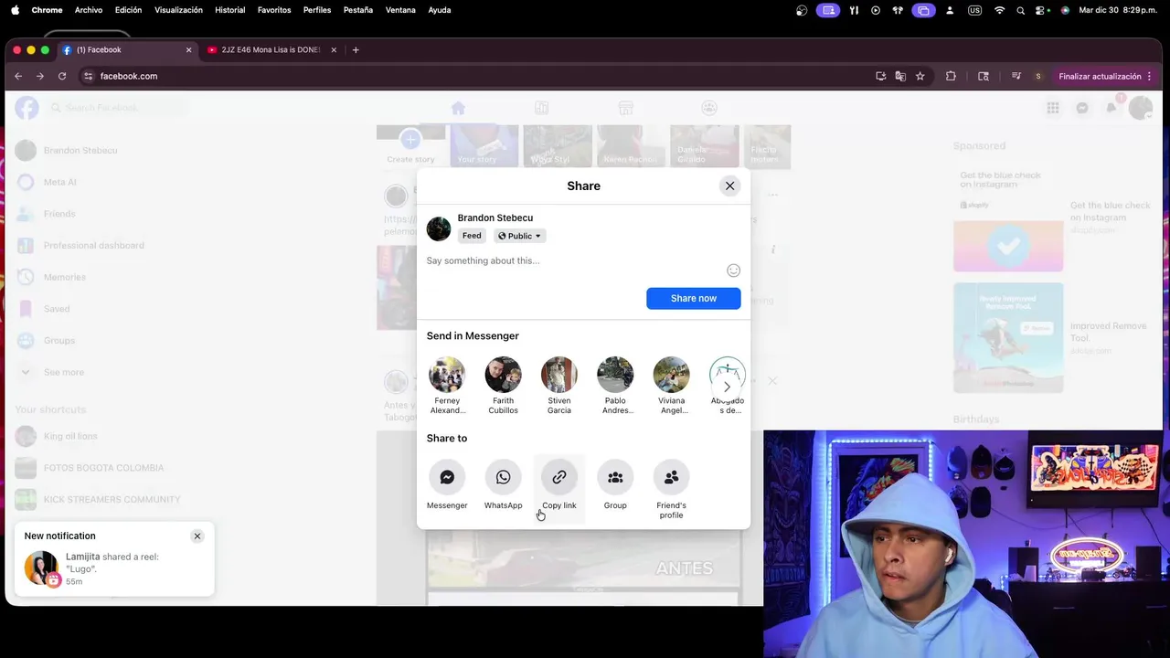Open King oll lions shortcut
The width and height of the screenshot is (1170, 658).
click(70, 436)
